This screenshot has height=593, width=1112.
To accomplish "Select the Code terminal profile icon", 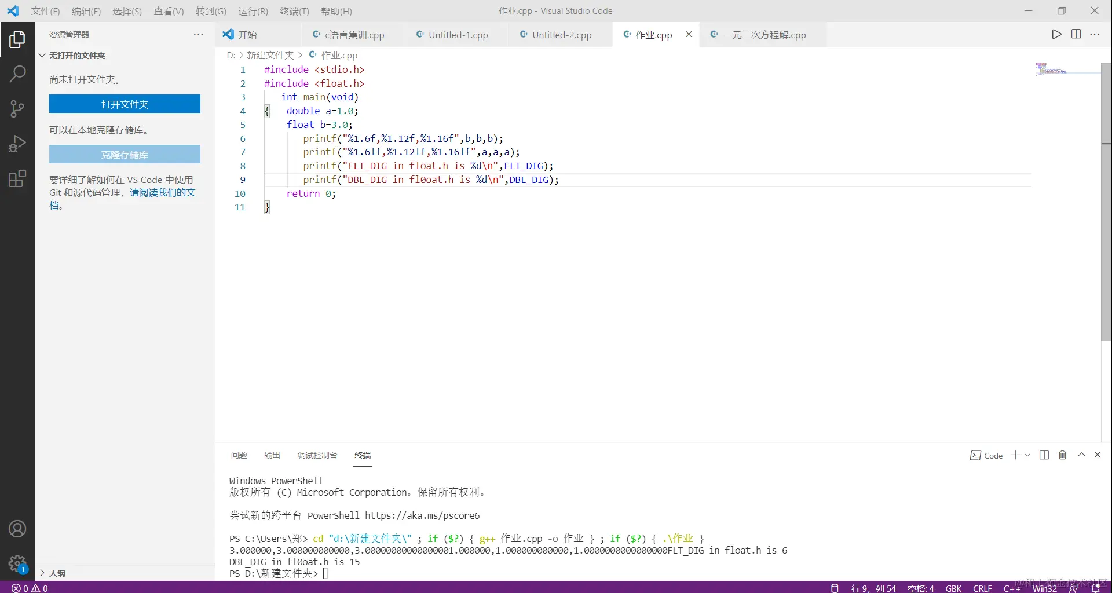I will (x=975, y=456).
